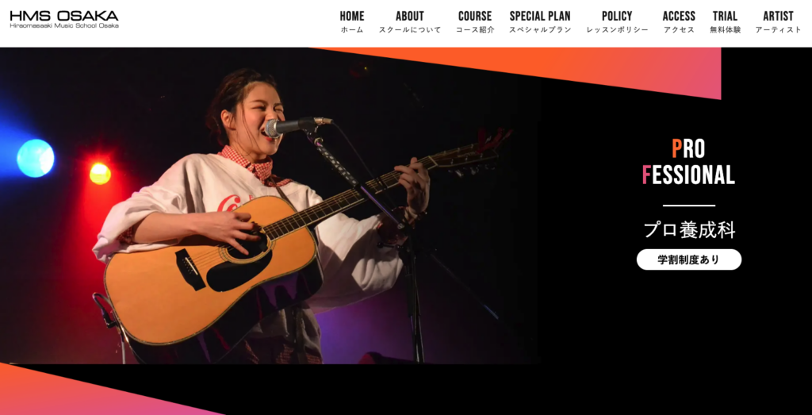This screenshot has width=812, height=415.
Task: Select ARTIST in the top navigation
Action: point(779,21)
